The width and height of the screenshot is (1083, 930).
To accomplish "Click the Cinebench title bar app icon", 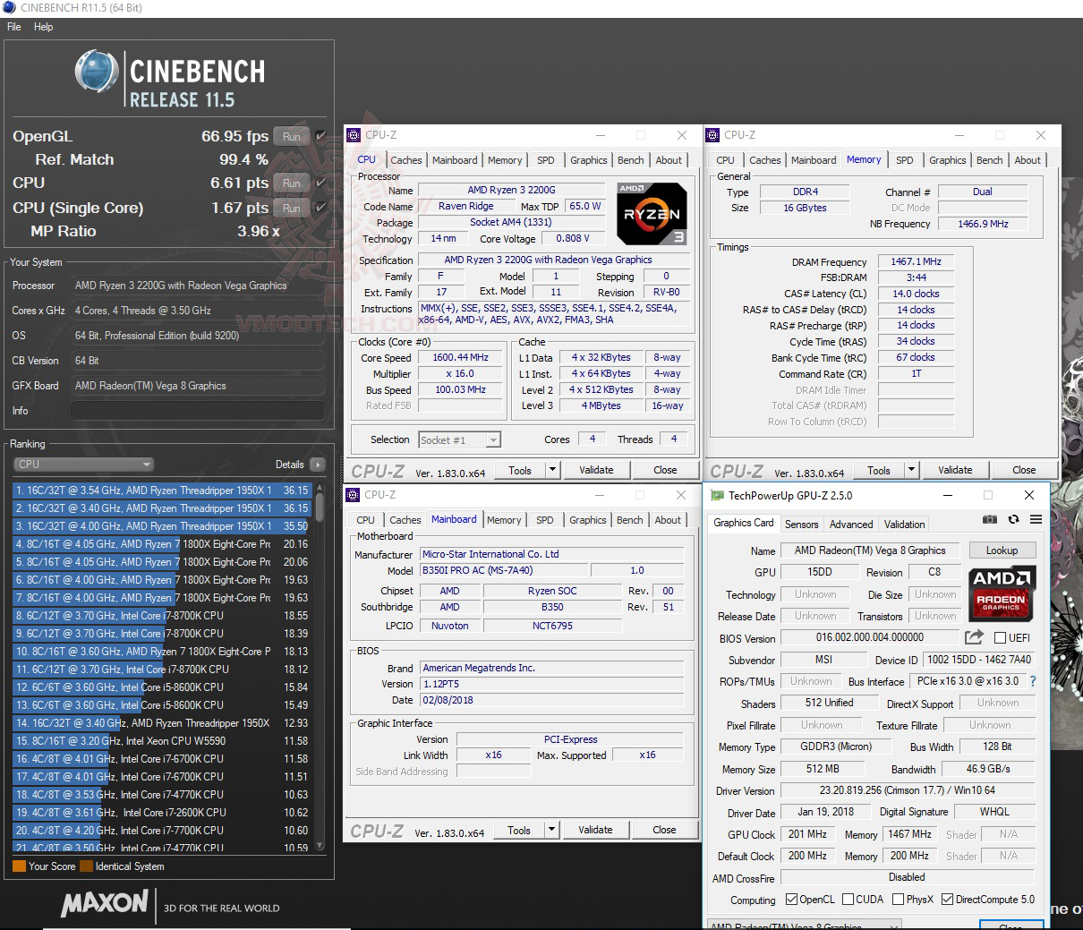I will point(9,8).
